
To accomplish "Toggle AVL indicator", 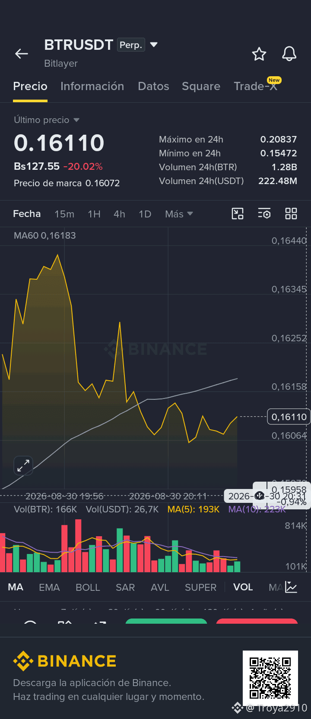I will tap(160, 587).
